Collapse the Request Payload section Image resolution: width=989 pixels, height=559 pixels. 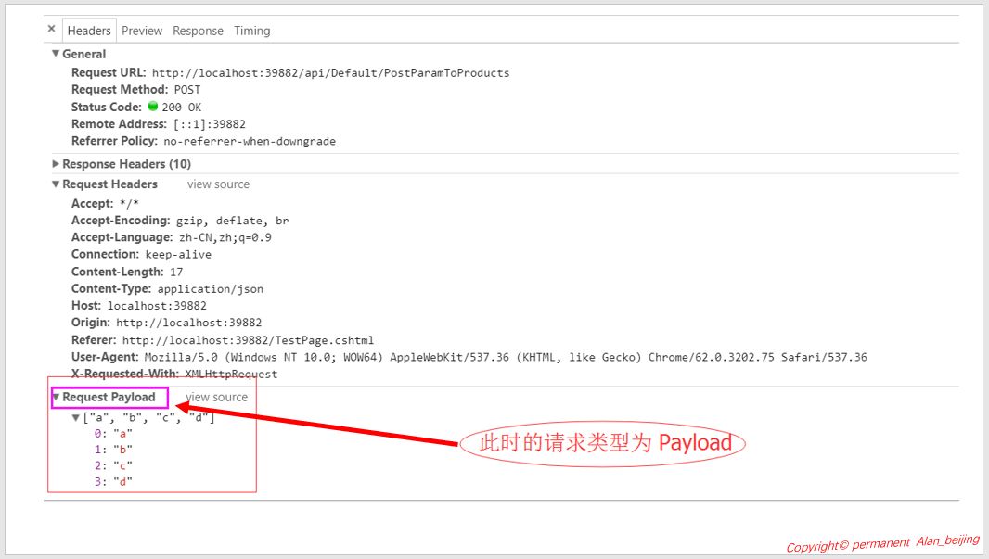[x=56, y=397]
